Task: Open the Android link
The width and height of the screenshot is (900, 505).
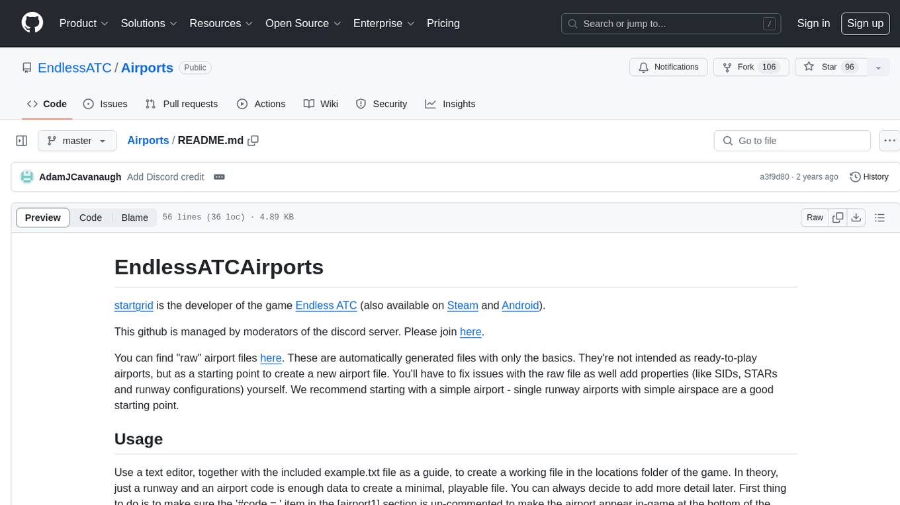Action: click(520, 305)
